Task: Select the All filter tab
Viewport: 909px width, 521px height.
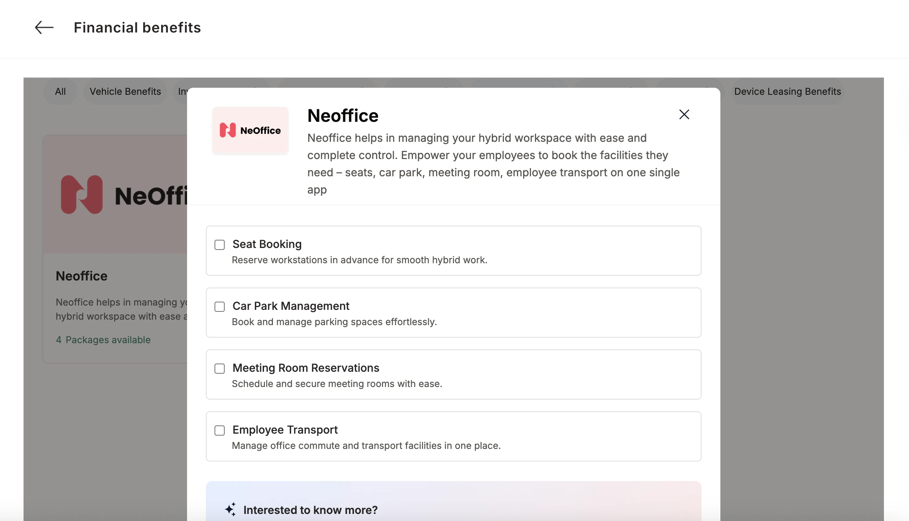Action: [60, 91]
